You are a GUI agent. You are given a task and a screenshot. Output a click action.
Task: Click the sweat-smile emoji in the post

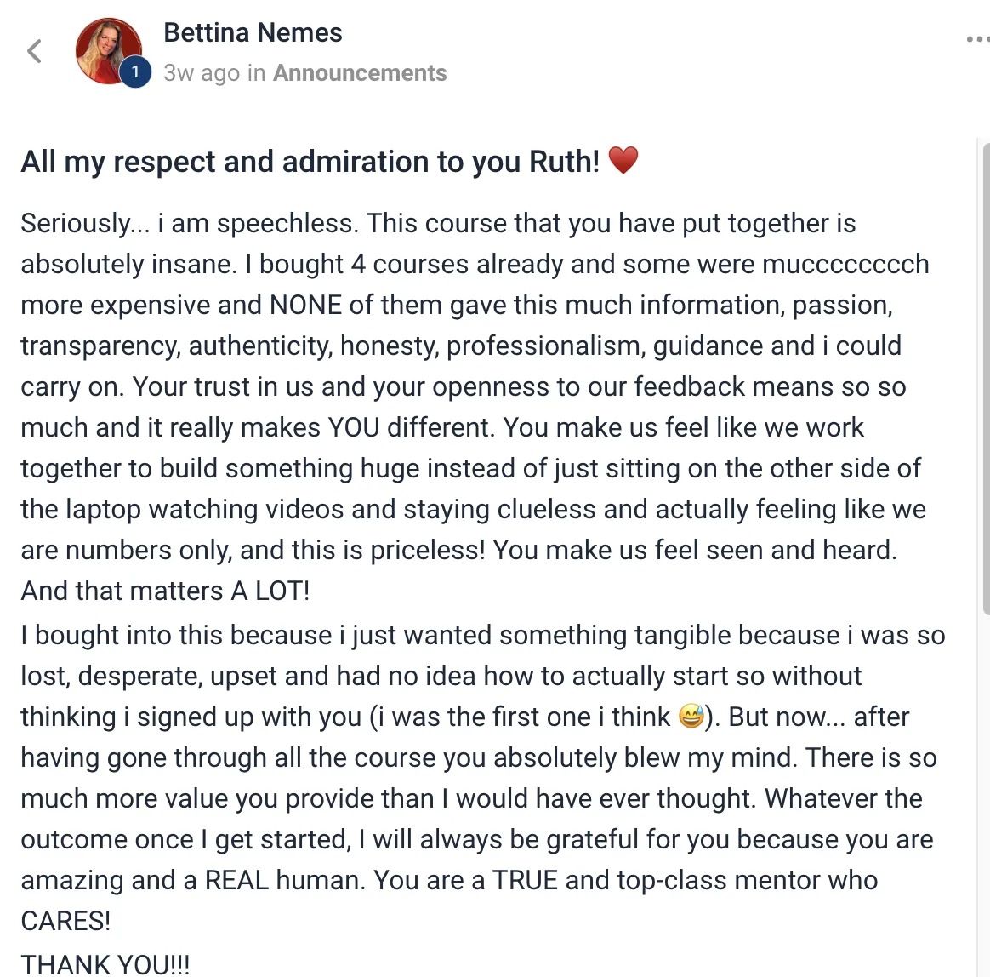tap(691, 717)
